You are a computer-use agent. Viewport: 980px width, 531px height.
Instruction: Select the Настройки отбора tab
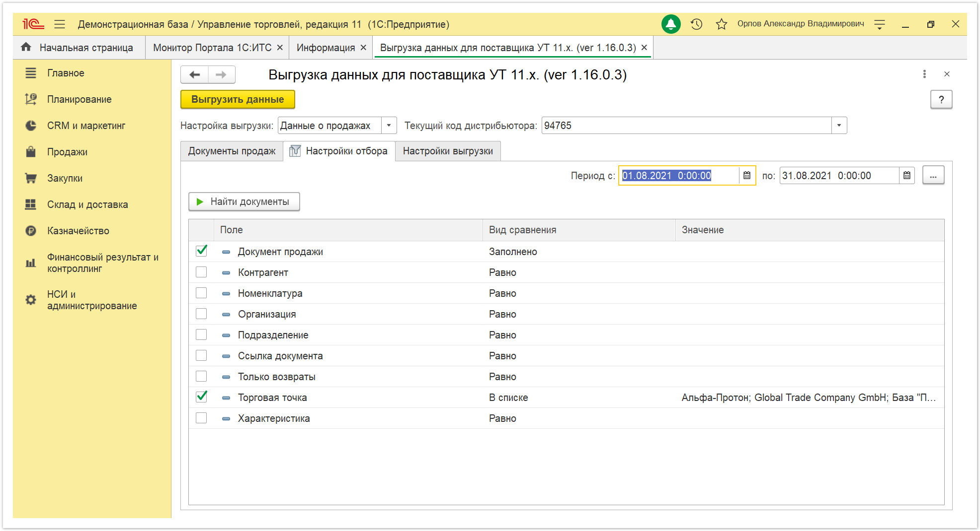click(339, 151)
